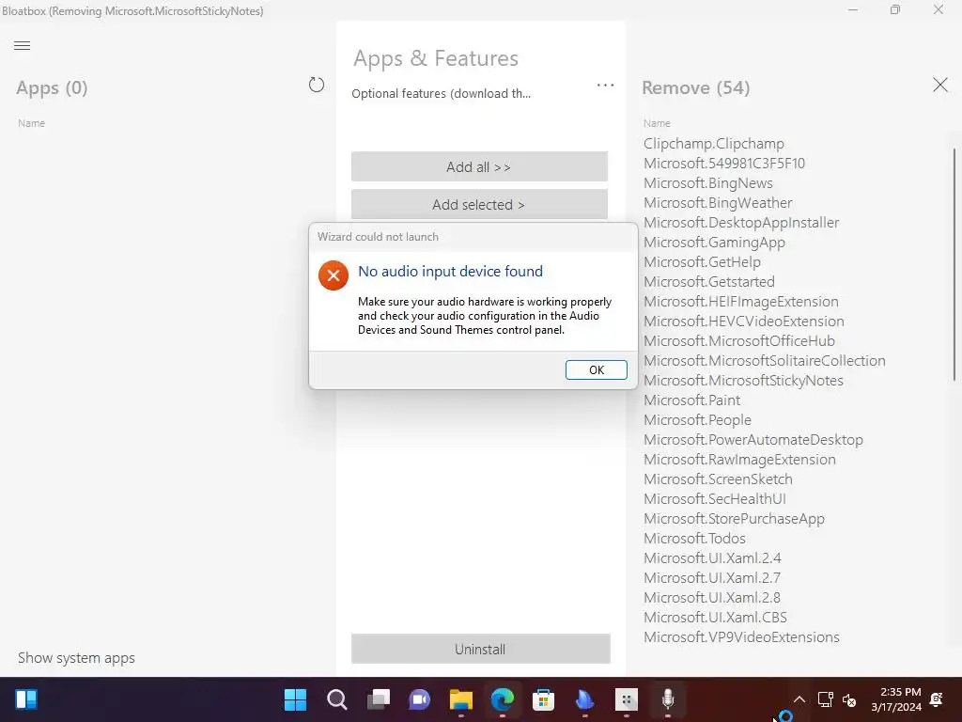Refresh the Apps list
This screenshot has width=962, height=722.
point(317,85)
